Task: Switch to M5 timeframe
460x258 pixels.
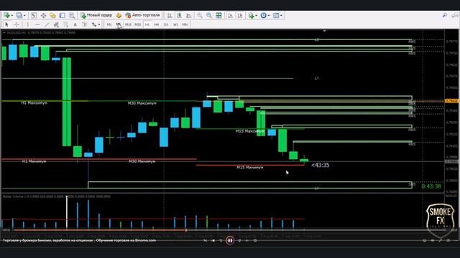Action: (118, 24)
